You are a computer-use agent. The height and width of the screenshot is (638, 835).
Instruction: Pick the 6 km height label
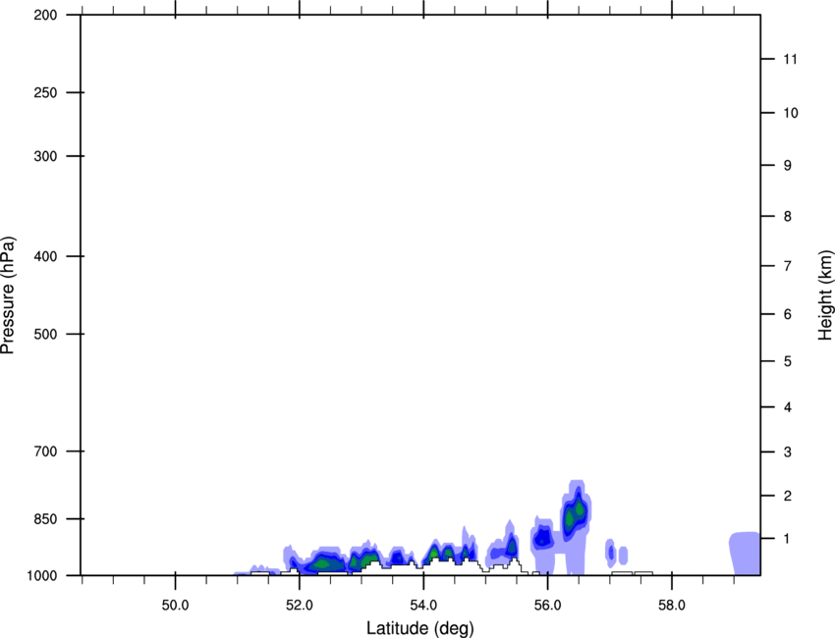pos(788,314)
